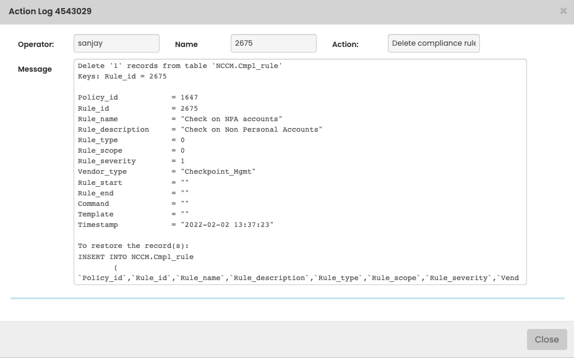
Task: Click the Message label
Action: tap(35, 69)
